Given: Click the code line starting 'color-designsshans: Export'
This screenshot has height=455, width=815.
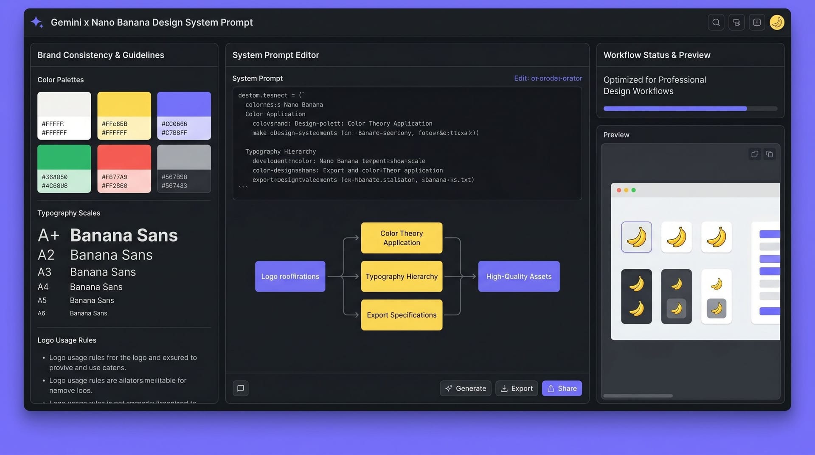Looking at the screenshot, I should (x=348, y=170).
